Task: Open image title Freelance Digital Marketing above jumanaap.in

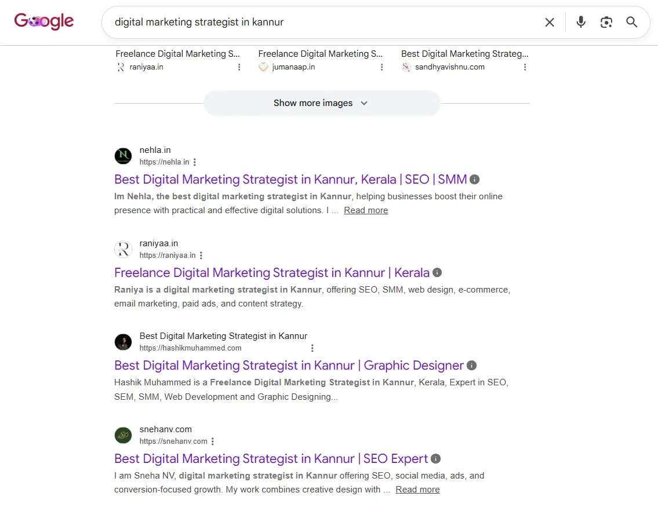Action: point(320,54)
